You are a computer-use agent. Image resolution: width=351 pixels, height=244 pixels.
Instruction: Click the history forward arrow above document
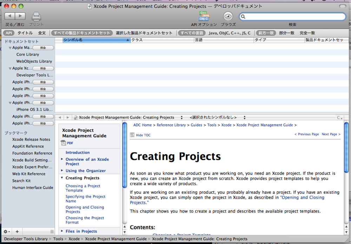point(68,117)
